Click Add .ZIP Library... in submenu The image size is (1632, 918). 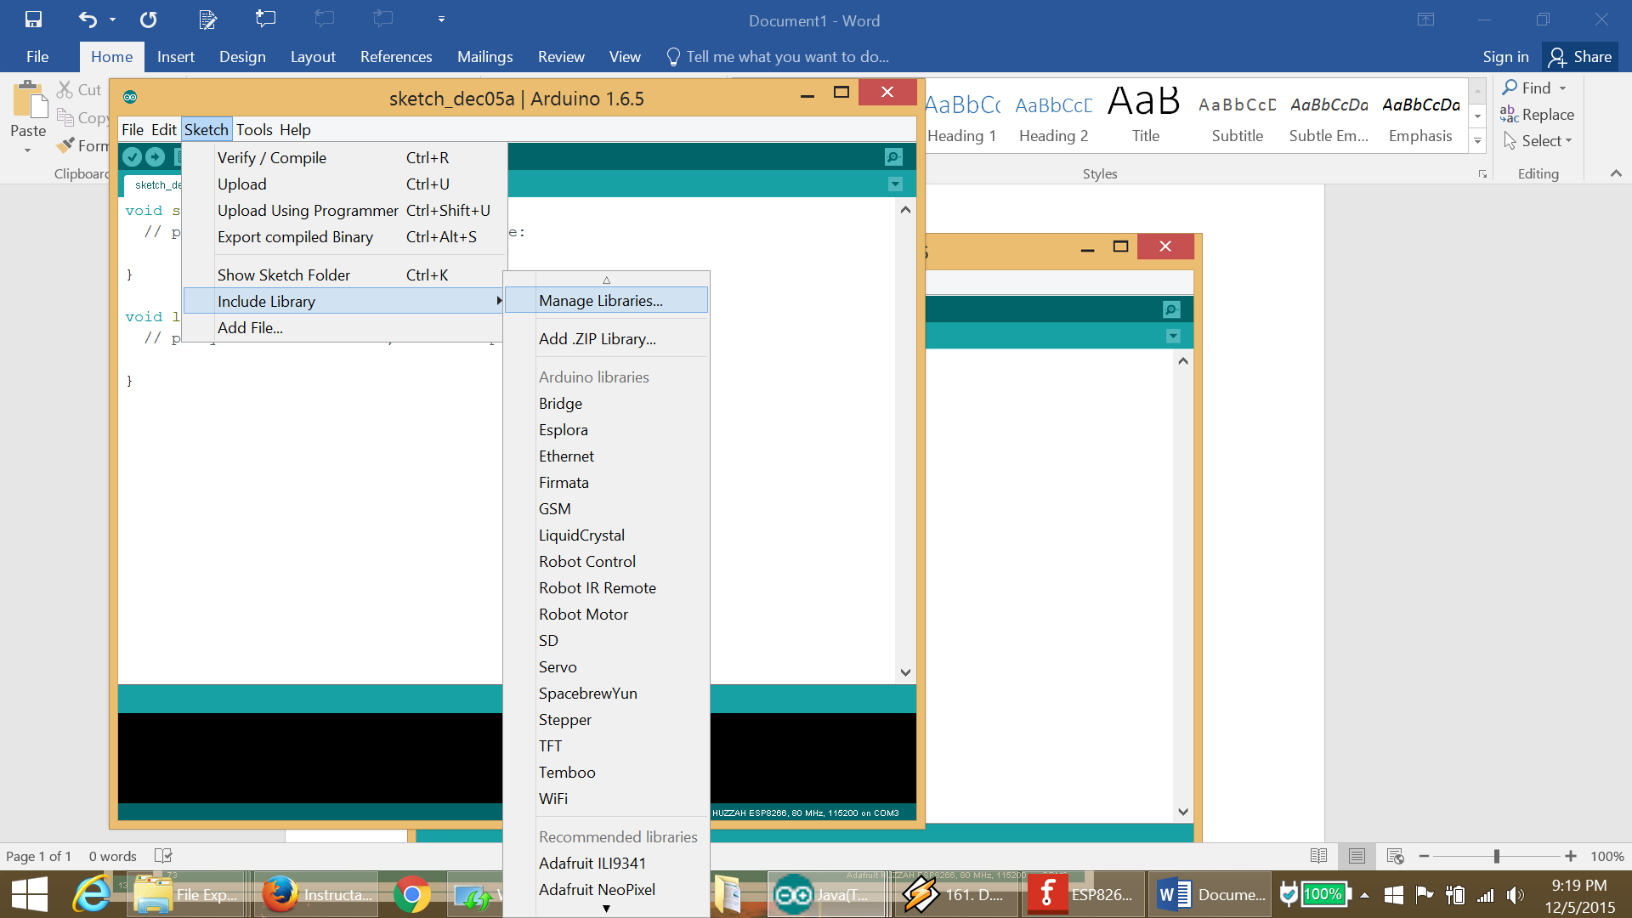(606, 338)
